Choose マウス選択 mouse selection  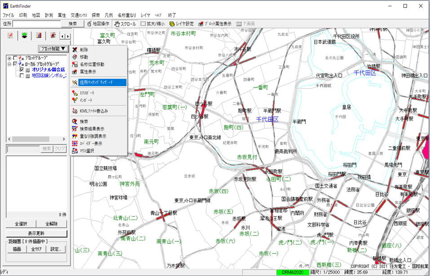click(x=87, y=150)
